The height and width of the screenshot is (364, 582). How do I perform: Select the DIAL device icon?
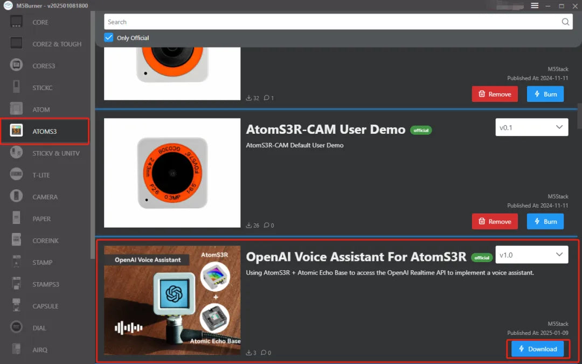[16, 327]
